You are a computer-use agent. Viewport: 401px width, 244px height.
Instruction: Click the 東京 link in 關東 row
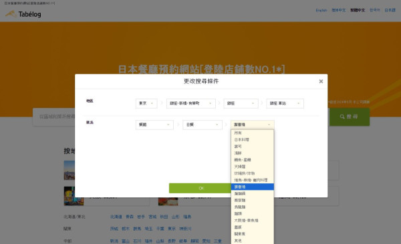click(172, 229)
